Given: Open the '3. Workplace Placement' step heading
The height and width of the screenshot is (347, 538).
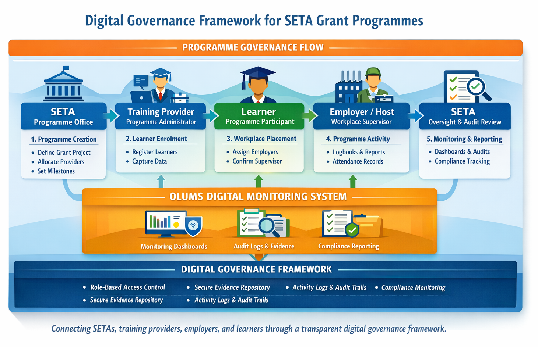Looking at the screenshot, I should point(261,139).
